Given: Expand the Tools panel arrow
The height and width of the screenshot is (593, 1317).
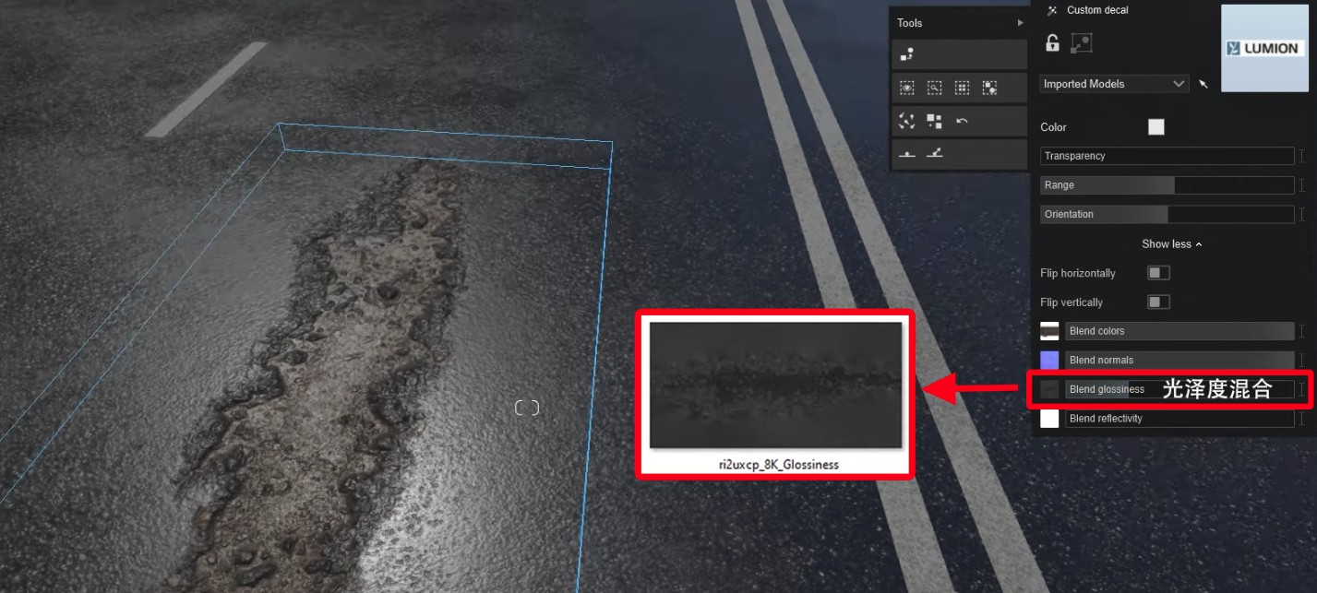Looking at the screenshot, I should tap(1020, 23).
